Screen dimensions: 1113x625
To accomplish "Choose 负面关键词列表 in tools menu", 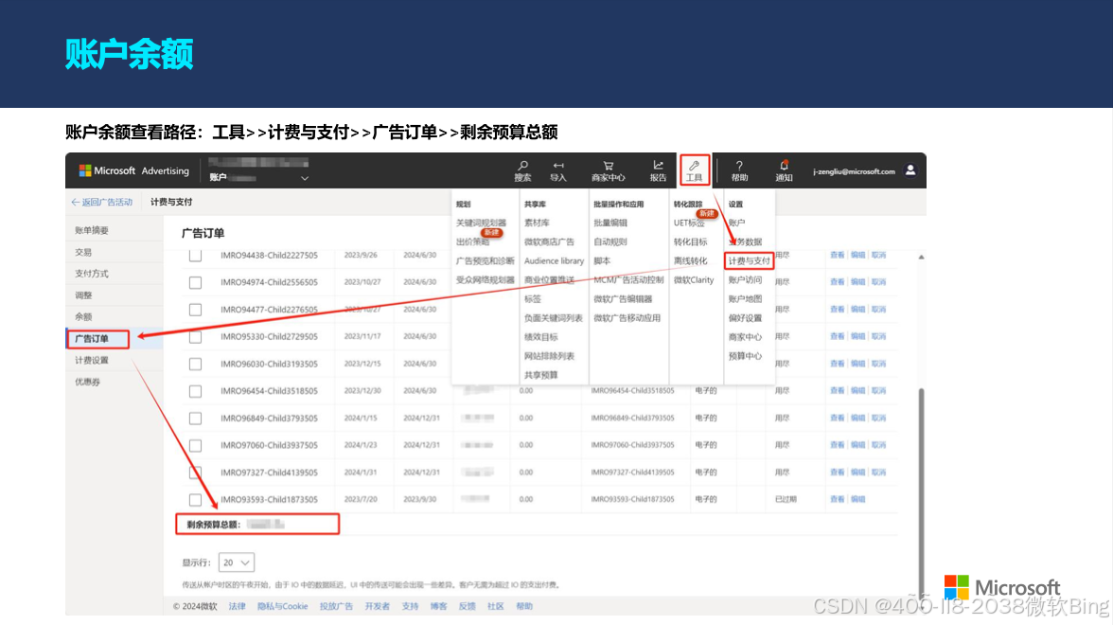I will coord(553,318).
